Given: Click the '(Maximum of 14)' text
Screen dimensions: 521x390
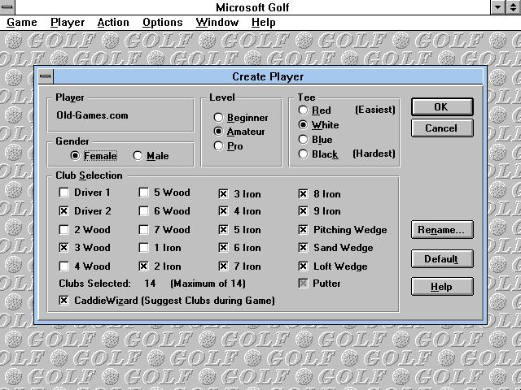Looking at the screenshot, I should 208,284.
